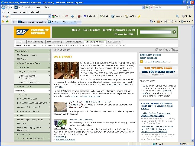Open the Recent Pages dropdown next to Forward

(x=12, y=8)
